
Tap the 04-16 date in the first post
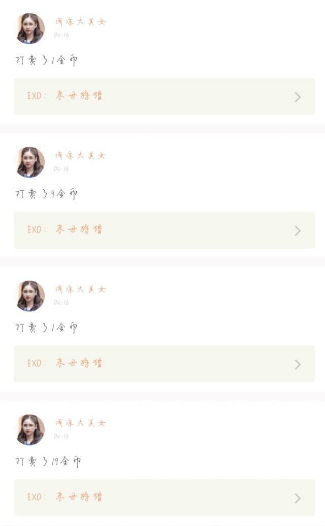[61, 35]
